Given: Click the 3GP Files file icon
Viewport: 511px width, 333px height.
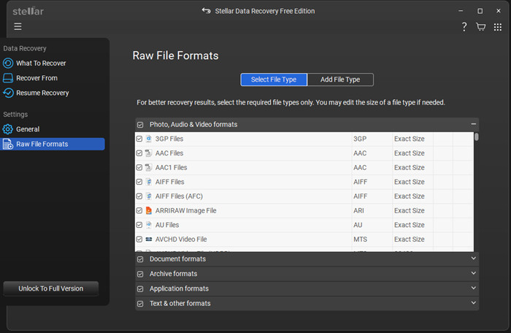Looking at the screenshot, I should pyautogui.click(x=149, y=139).
